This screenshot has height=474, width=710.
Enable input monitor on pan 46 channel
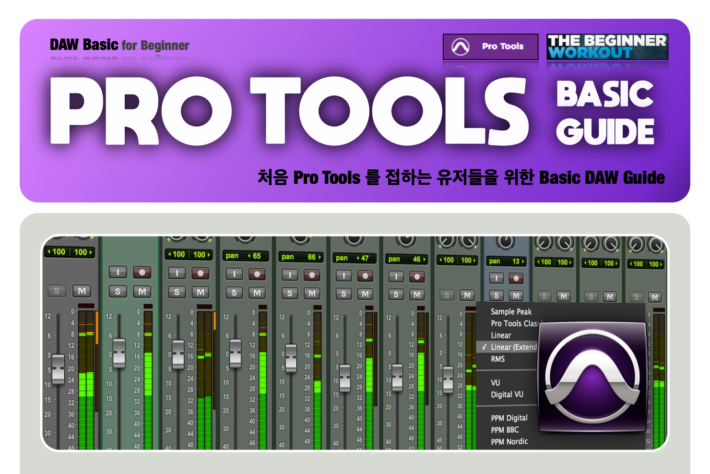coord(396,277)
